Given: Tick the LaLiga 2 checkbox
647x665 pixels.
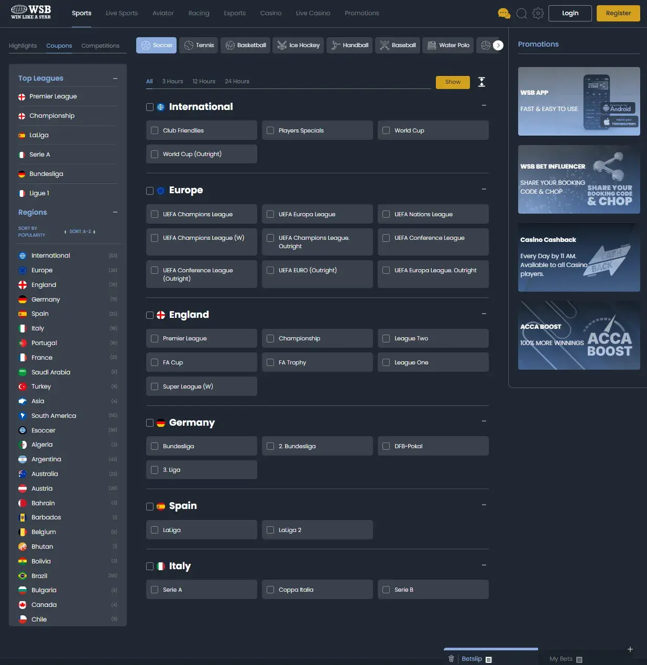Looking at the screenshot, I should coord(270,530).
